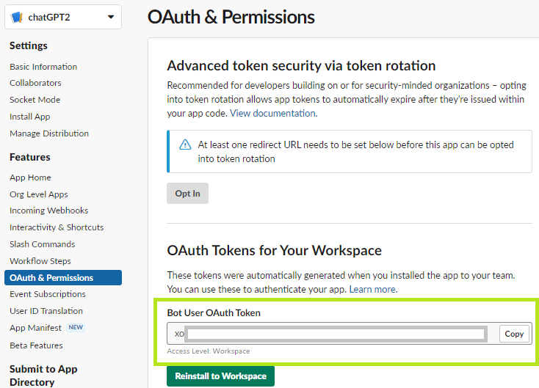Click the Opt In button
539x388 pixels.
point(187,194)
